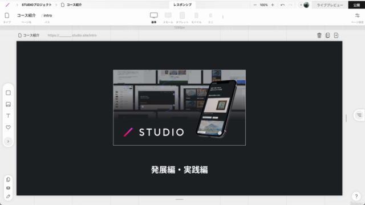Open the help question mark
The image size is (365, 205).
pyautogui.click(x=356, y=196)
